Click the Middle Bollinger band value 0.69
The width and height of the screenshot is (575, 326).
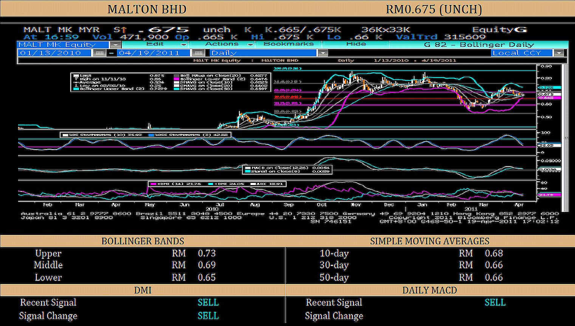[207, 265]
